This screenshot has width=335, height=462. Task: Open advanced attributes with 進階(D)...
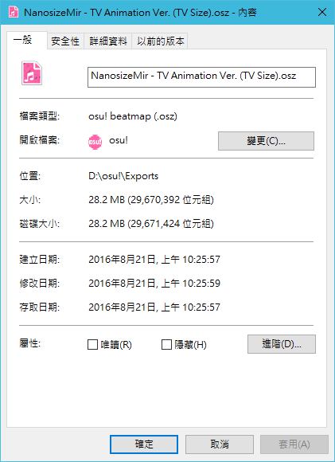[282, 344]
